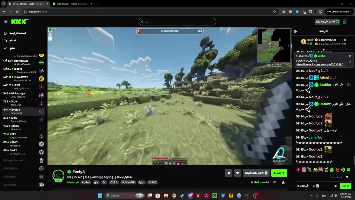Click the green channel points icon 2,290
This screenshot has height=200, width=355.
point(307,186)
